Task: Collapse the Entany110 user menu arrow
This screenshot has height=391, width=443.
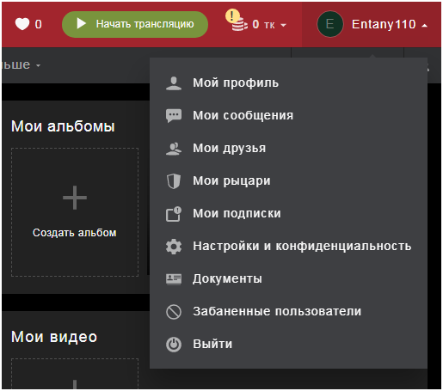Action: click(x=424, y=26)
